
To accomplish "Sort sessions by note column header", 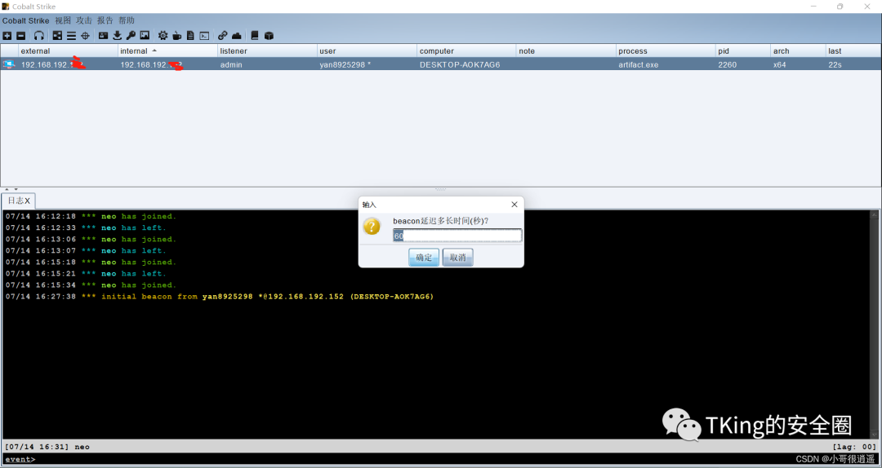I will click(x=567, y=51).
